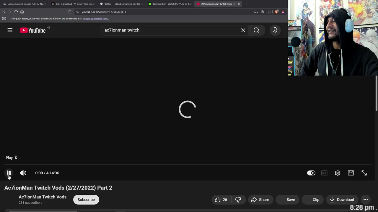Open the Ac7ionMan Twitch Vods channel name link
Image resolution: width=378 pixels, height=212 pixels.
[x=43, y=197]
